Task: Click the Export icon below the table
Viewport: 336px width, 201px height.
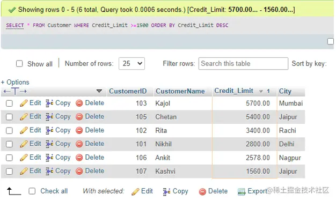Action: pos(242,191)
